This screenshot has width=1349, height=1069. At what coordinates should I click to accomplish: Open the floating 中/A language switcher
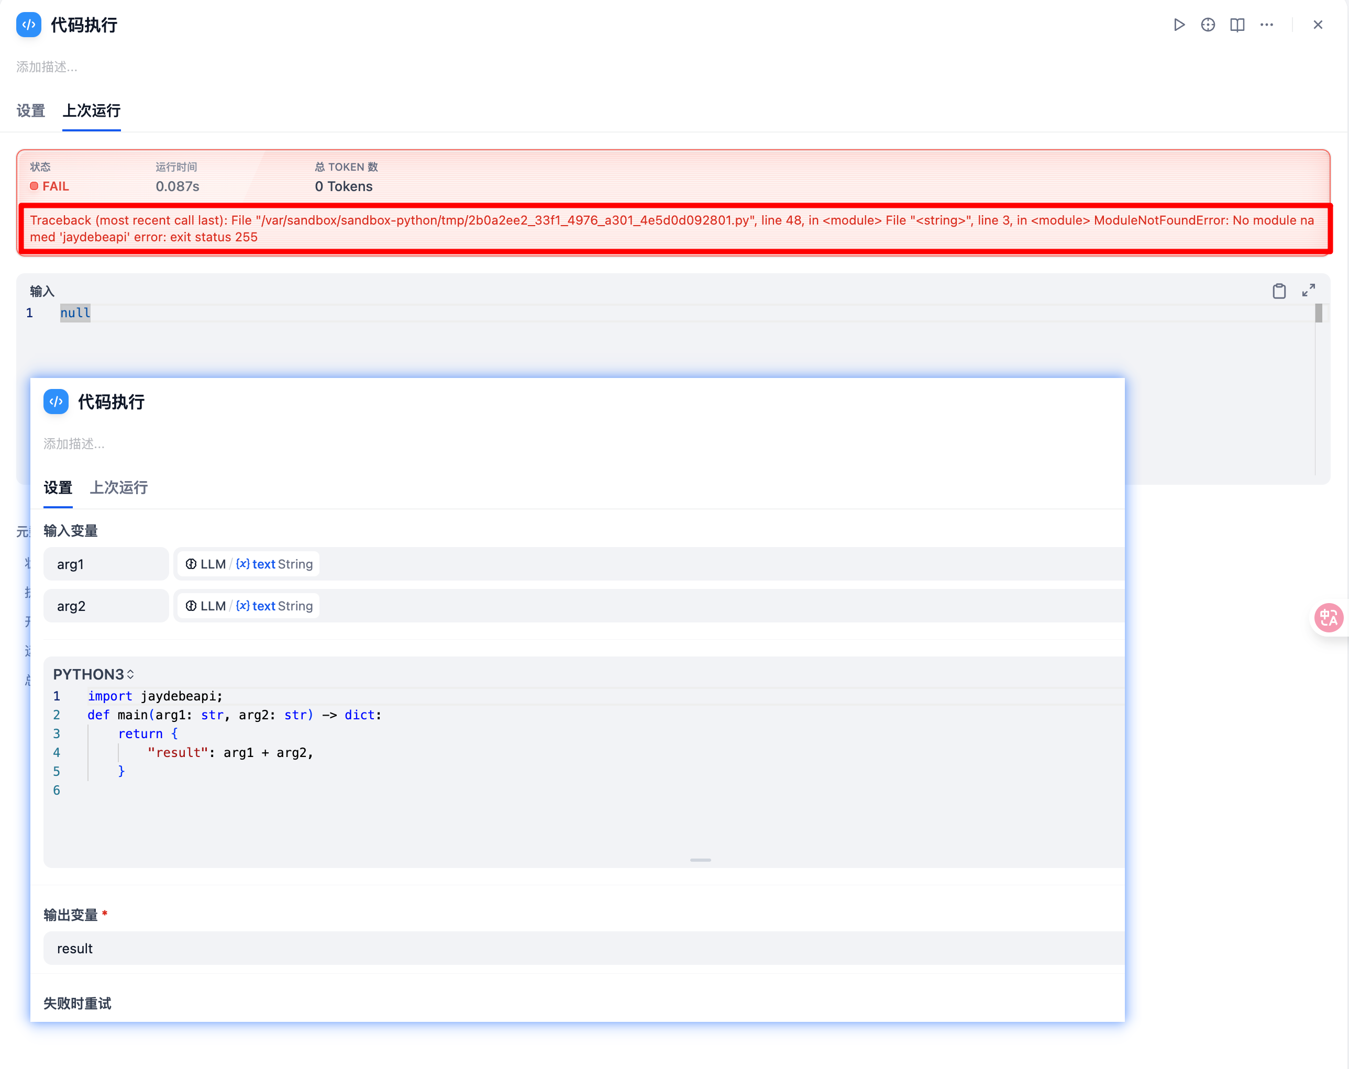pyautogui.click(x=1329, y=617)
